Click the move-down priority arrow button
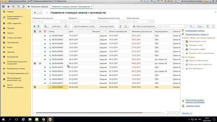 (38, 26)
